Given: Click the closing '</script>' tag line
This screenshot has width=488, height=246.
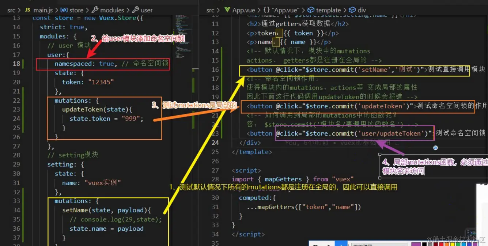Looking at the screenshot, I should pos(248,234).
